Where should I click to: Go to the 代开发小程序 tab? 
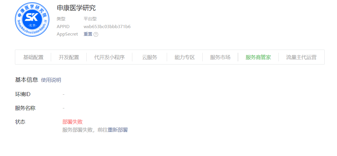click(x=109, y=57)
